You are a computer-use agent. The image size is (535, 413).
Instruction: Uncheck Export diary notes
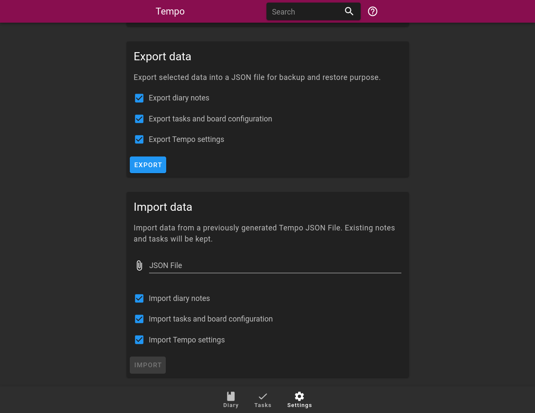coord(139,98)
